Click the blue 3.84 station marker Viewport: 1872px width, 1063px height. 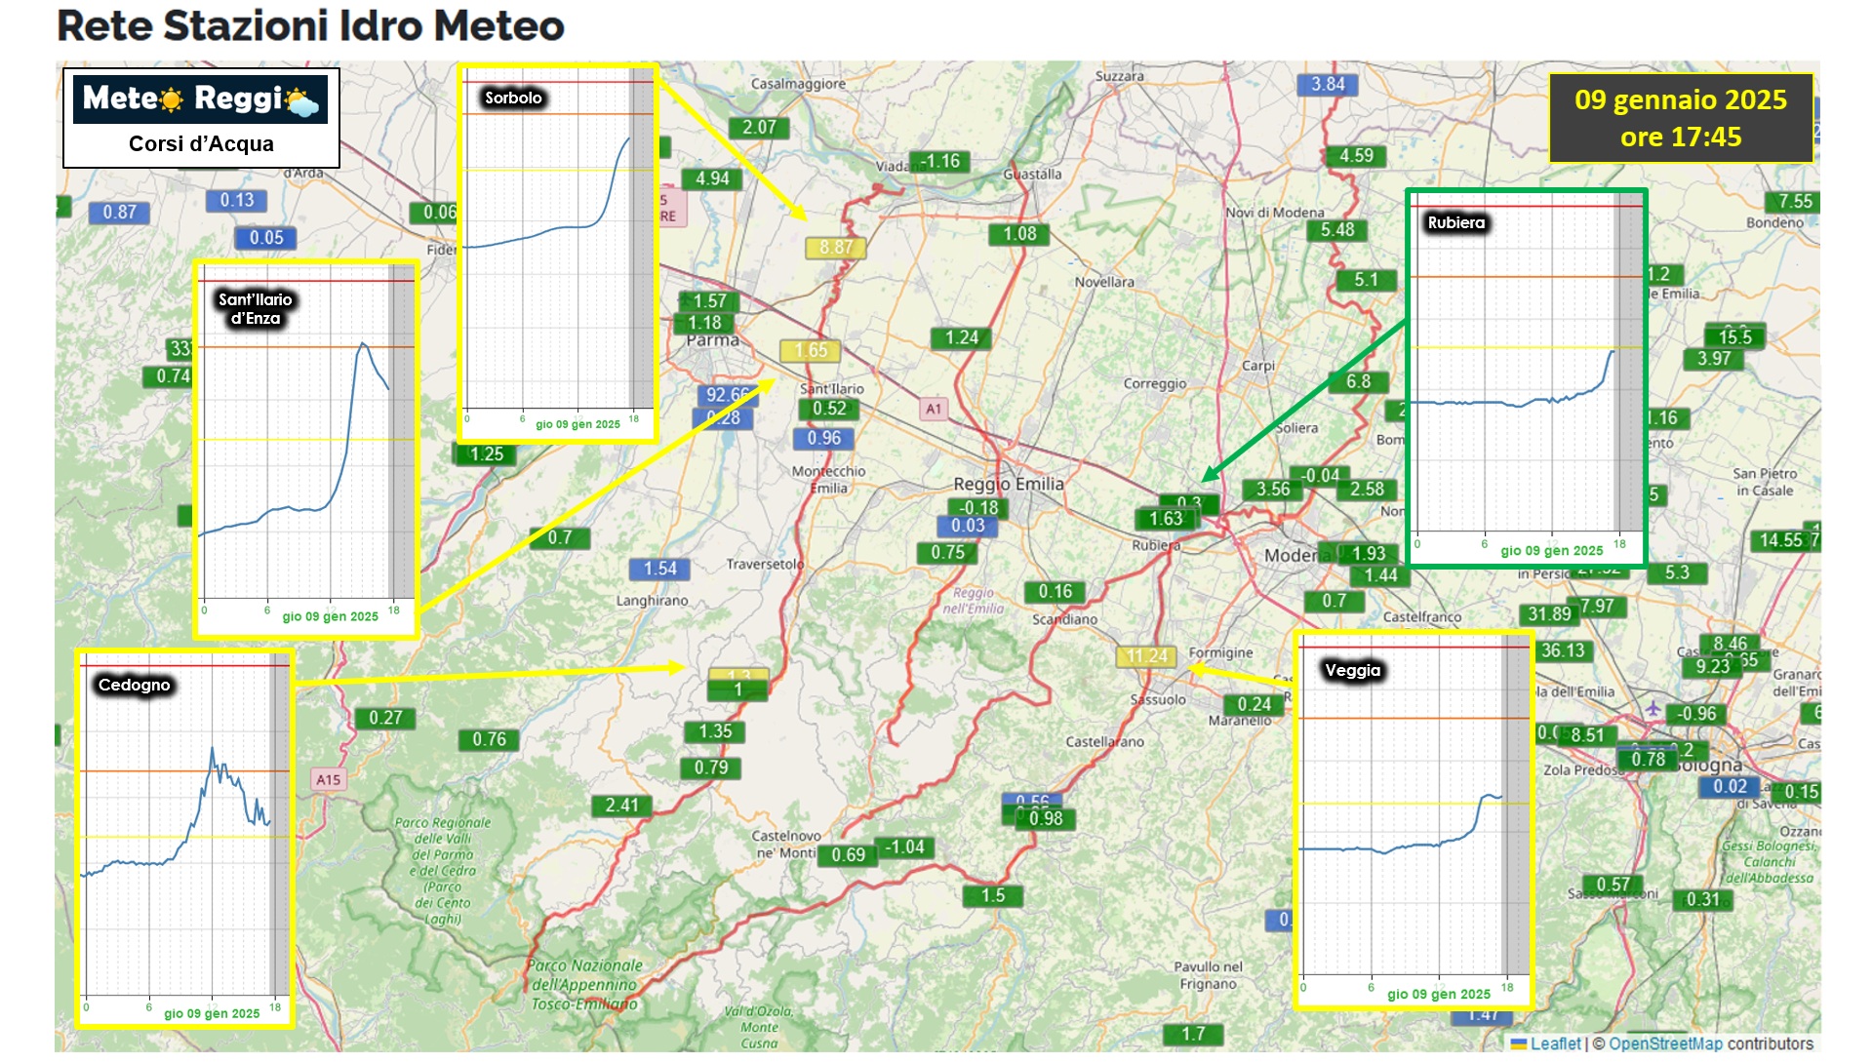(x=1327, y=85)
